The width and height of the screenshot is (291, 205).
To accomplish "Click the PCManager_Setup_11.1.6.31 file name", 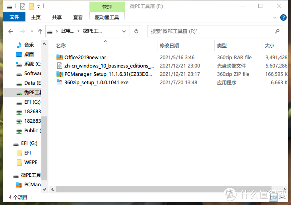I will tap(108, 74).
